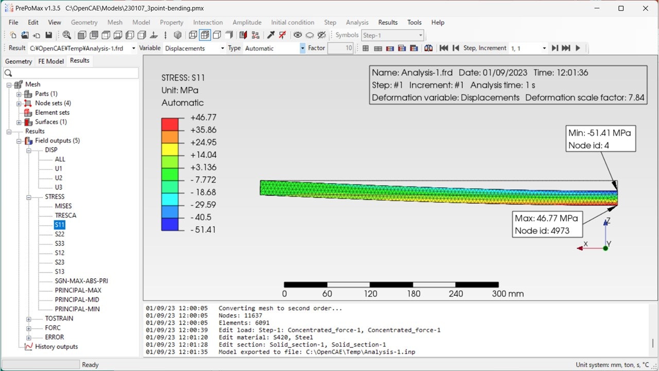
Task: Open the File menu
Action: tap(13, 22)
